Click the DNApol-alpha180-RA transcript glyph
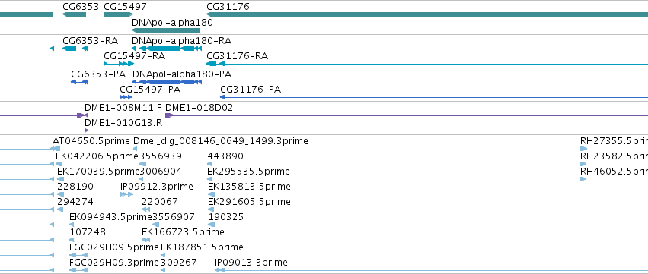This screenshot has width=648, height=274. click(167, 49)
